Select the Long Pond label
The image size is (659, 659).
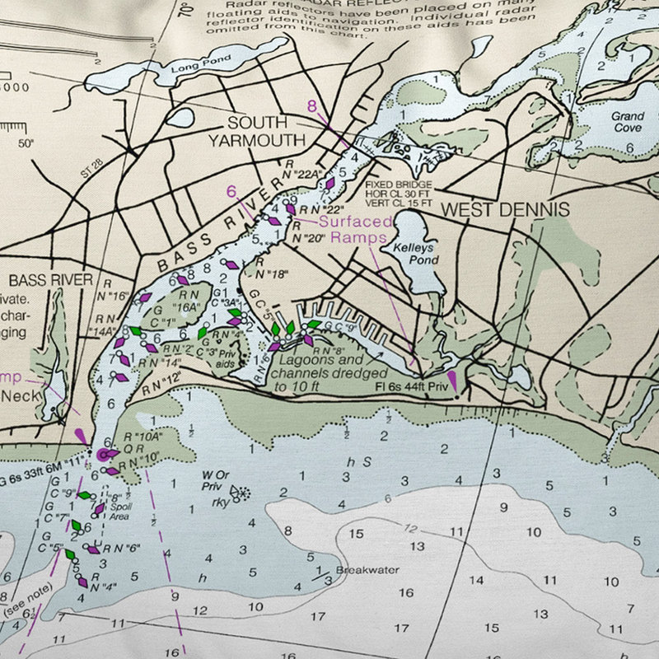[x=201, y=64]
